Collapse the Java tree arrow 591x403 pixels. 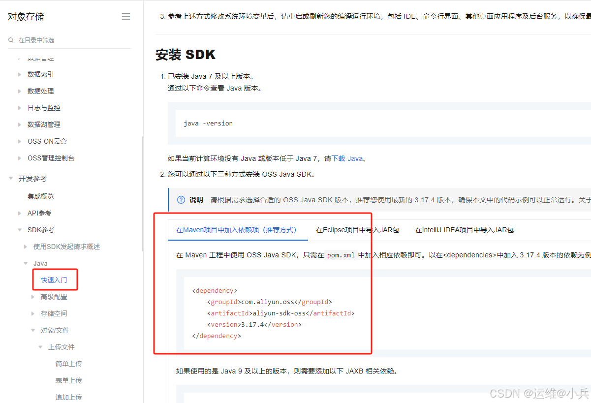tap(26, 263)
